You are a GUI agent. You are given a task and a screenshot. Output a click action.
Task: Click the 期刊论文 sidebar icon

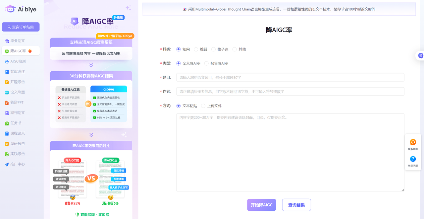click(x=7, y=113)
